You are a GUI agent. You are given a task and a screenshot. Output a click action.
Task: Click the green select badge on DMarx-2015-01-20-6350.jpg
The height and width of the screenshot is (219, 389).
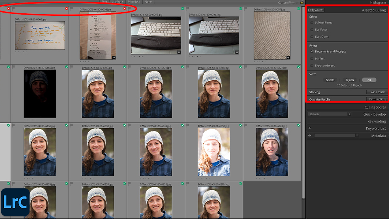pyautogui.click(x=241, y=125)
